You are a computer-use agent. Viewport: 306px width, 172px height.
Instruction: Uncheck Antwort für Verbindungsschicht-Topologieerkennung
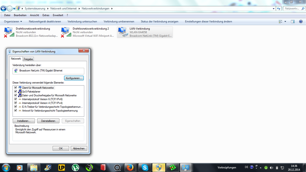coord(16,110)
